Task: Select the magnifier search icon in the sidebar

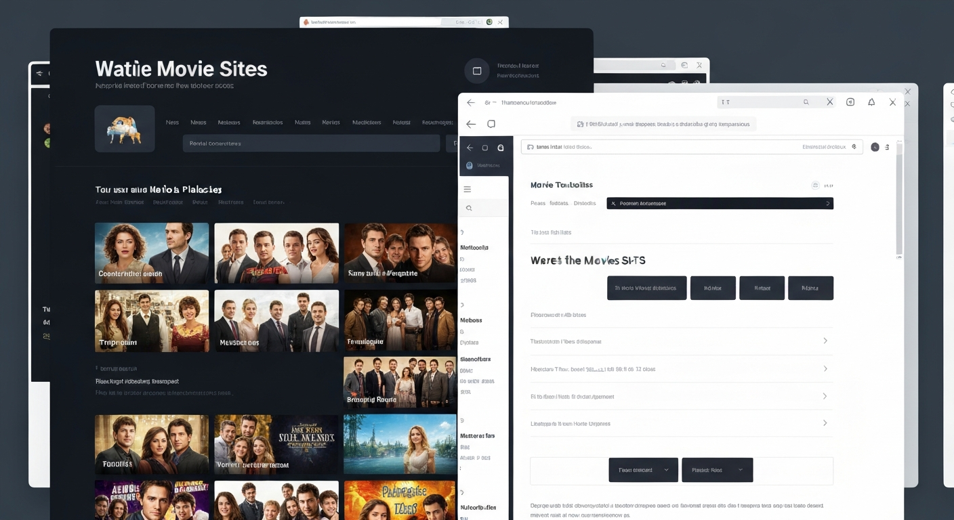Action: pos(468,208)
